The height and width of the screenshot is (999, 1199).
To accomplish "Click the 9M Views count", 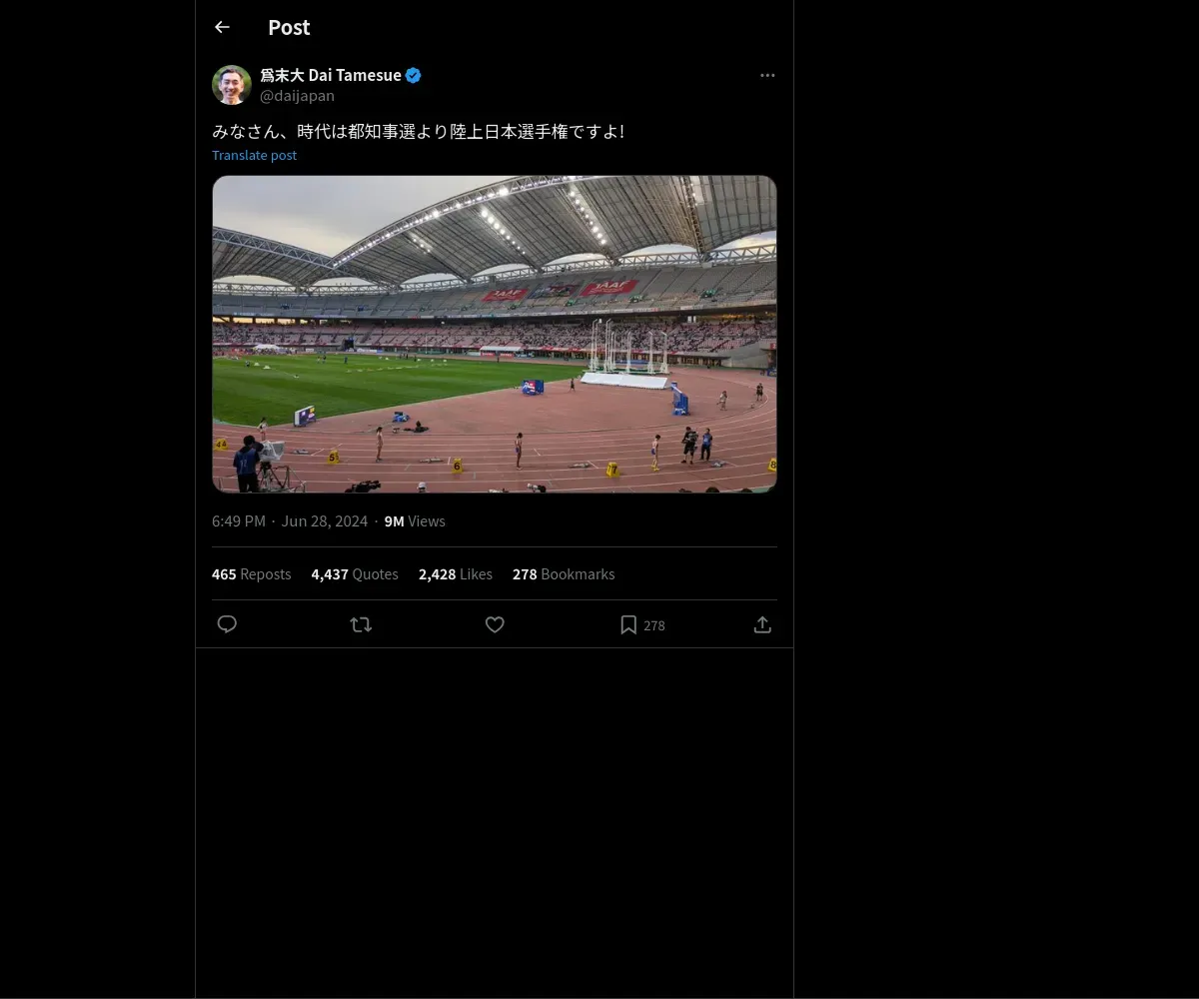I will click(x=415, y=521).
